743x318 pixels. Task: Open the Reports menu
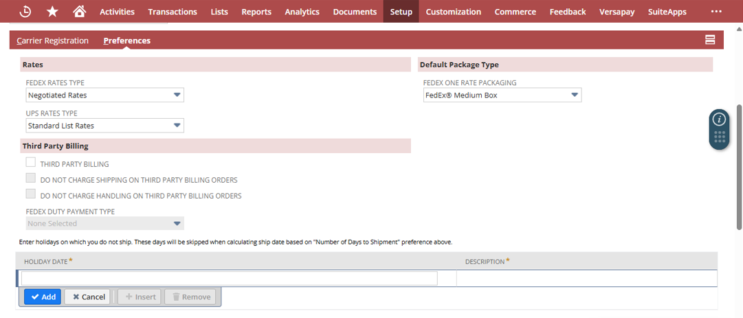[256, 12]
